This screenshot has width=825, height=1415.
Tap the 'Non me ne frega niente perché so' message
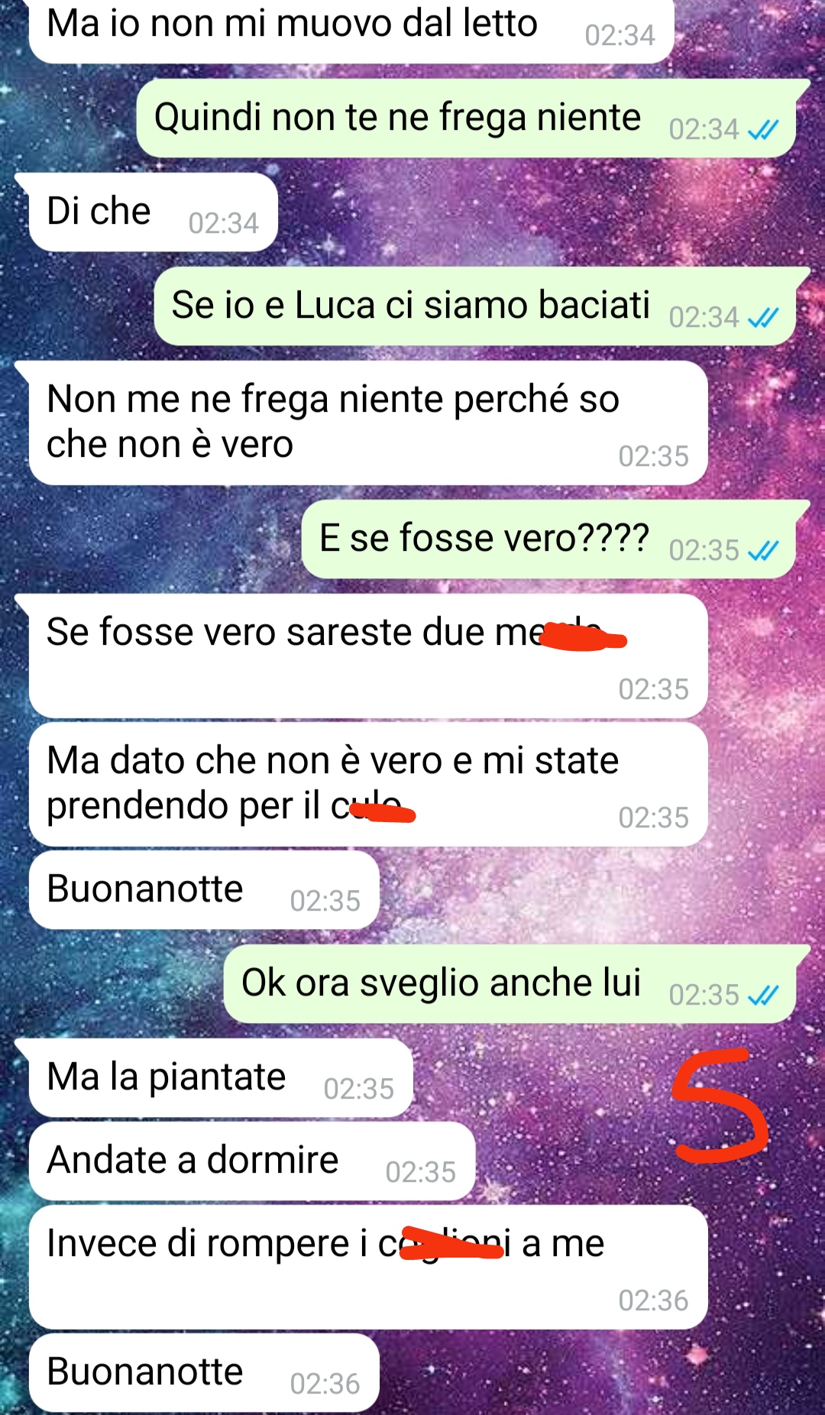click(x=368, y=423)
